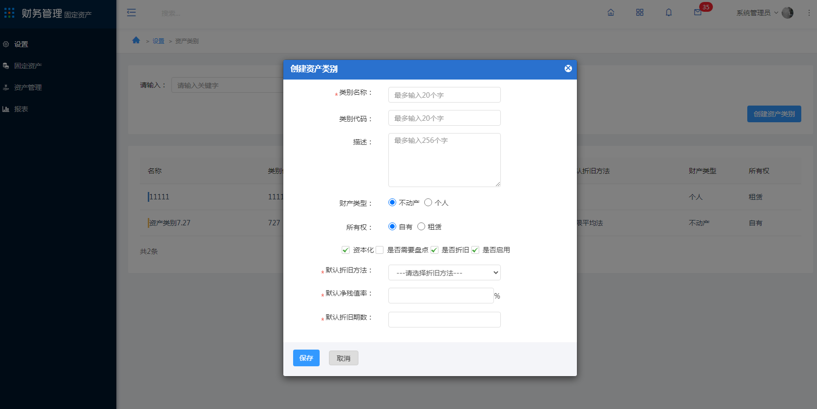Click 租赁 cell in 11111 row

[756, 197]
